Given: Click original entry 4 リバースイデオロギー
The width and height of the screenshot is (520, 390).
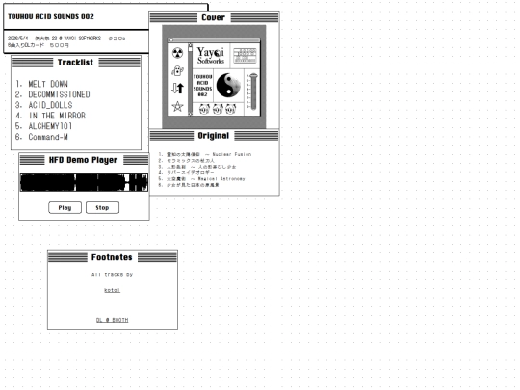Looking at the screenshot, I should tap(186, 172).
